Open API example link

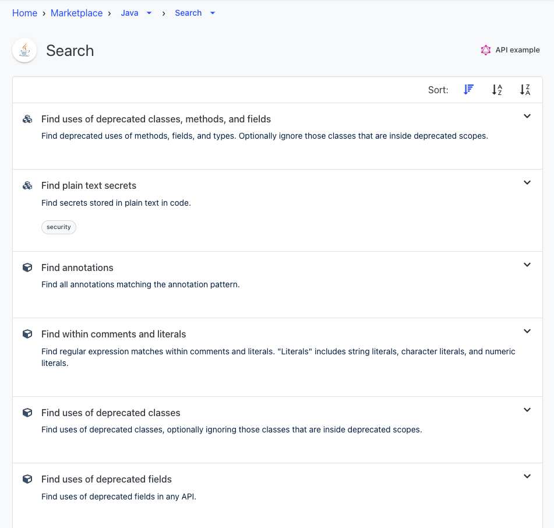click(510, 50)
